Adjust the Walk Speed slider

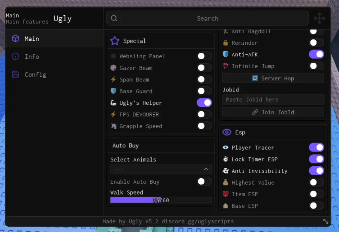pos(161,200)
